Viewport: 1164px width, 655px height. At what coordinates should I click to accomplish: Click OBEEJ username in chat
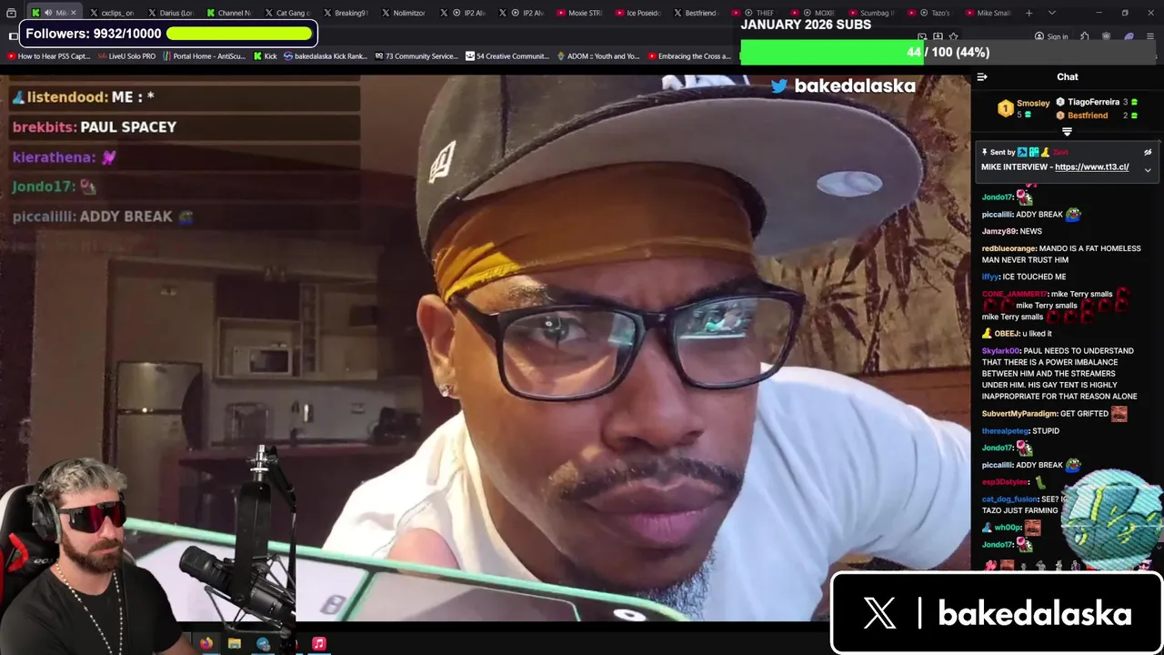[1007, 334]
